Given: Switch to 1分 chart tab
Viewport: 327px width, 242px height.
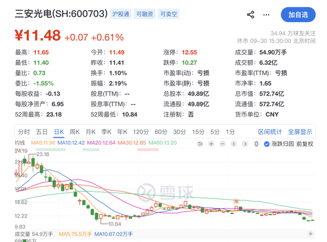Looking at the screenshot, I should (230, 132).
